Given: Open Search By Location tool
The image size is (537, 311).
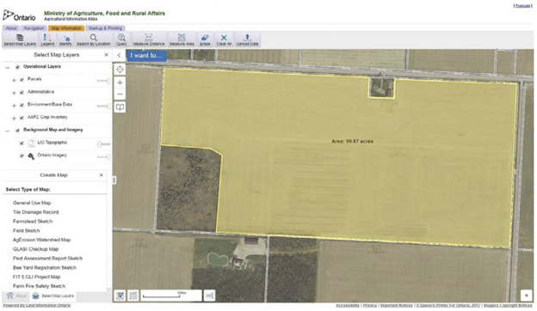Looking at the screenshot, I should click(x=93, y=40).
